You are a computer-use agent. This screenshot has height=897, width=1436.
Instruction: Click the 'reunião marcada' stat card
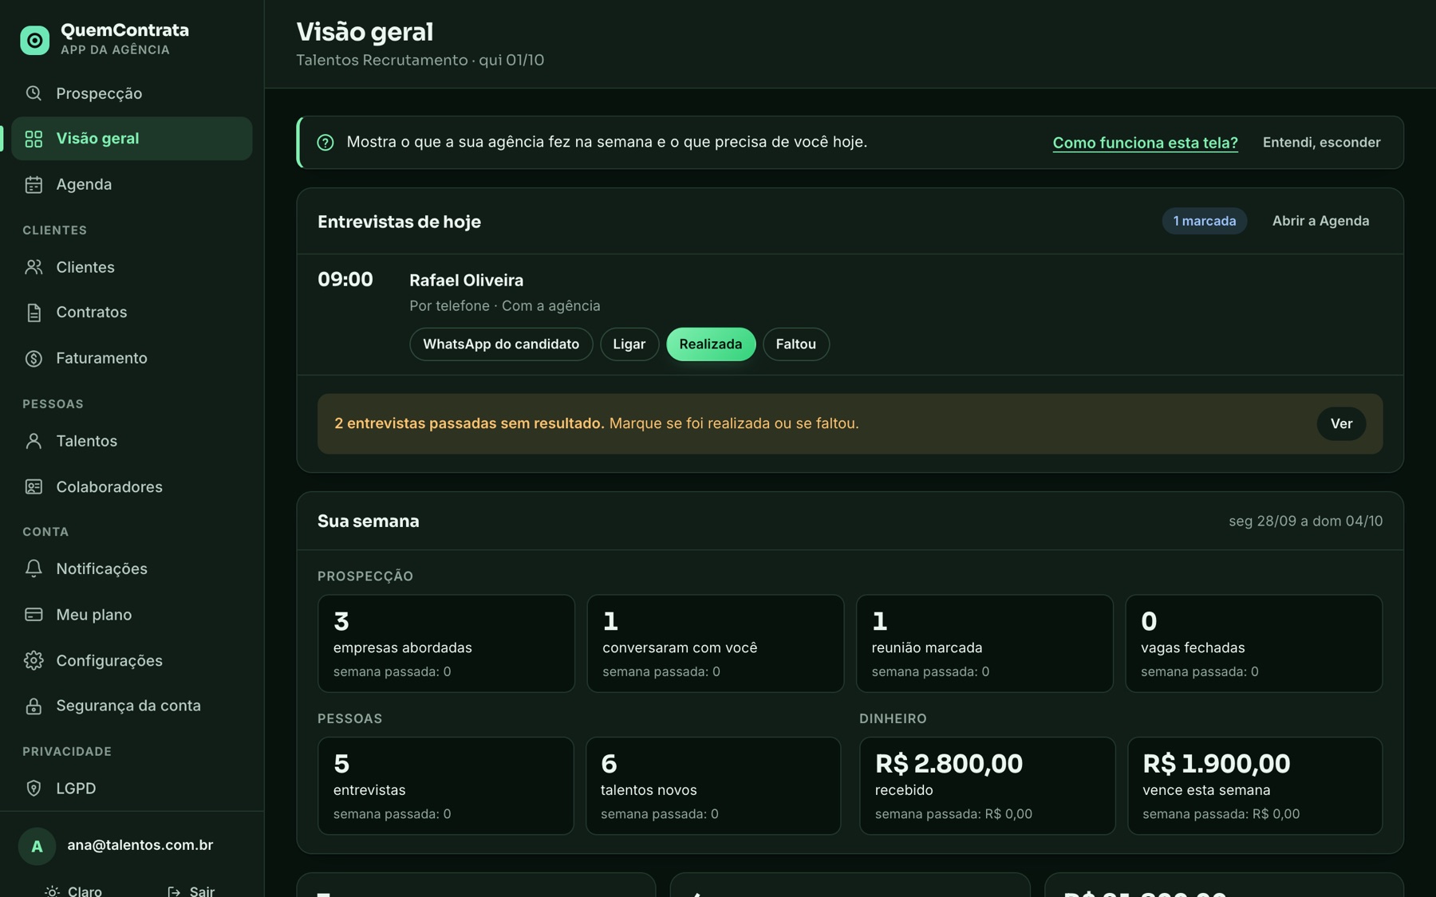[x=984, y=643]
